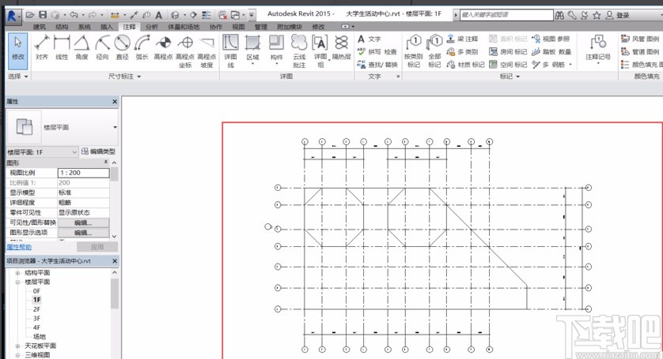Viewport: 663px width, 359px height.
Task: Click the 视图参照 view reference tool
Action: click(x=551, y=39)
